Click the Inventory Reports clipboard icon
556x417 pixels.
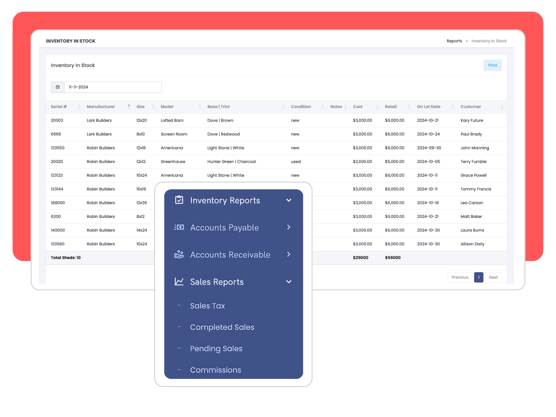point(179,200)
